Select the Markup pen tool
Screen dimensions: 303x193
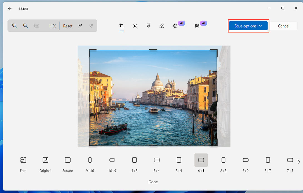pos(162,26)
